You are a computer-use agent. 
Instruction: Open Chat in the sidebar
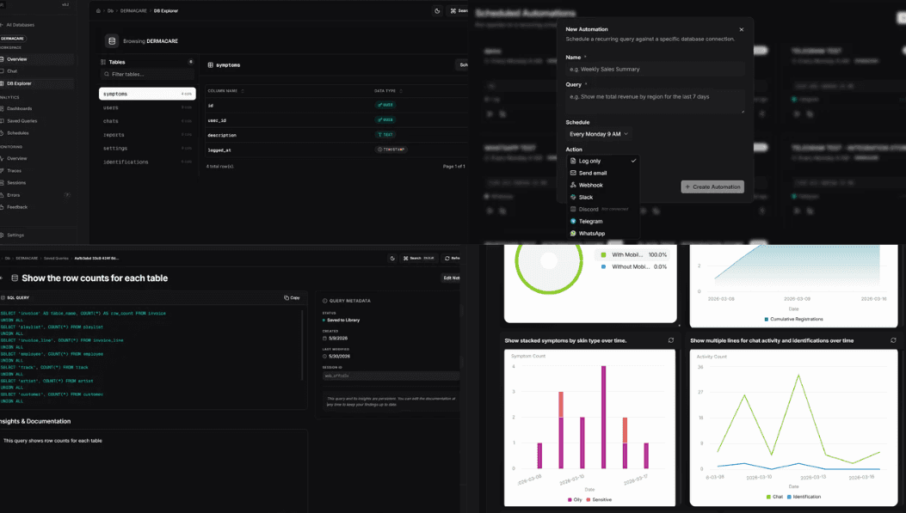coord(37,71)
